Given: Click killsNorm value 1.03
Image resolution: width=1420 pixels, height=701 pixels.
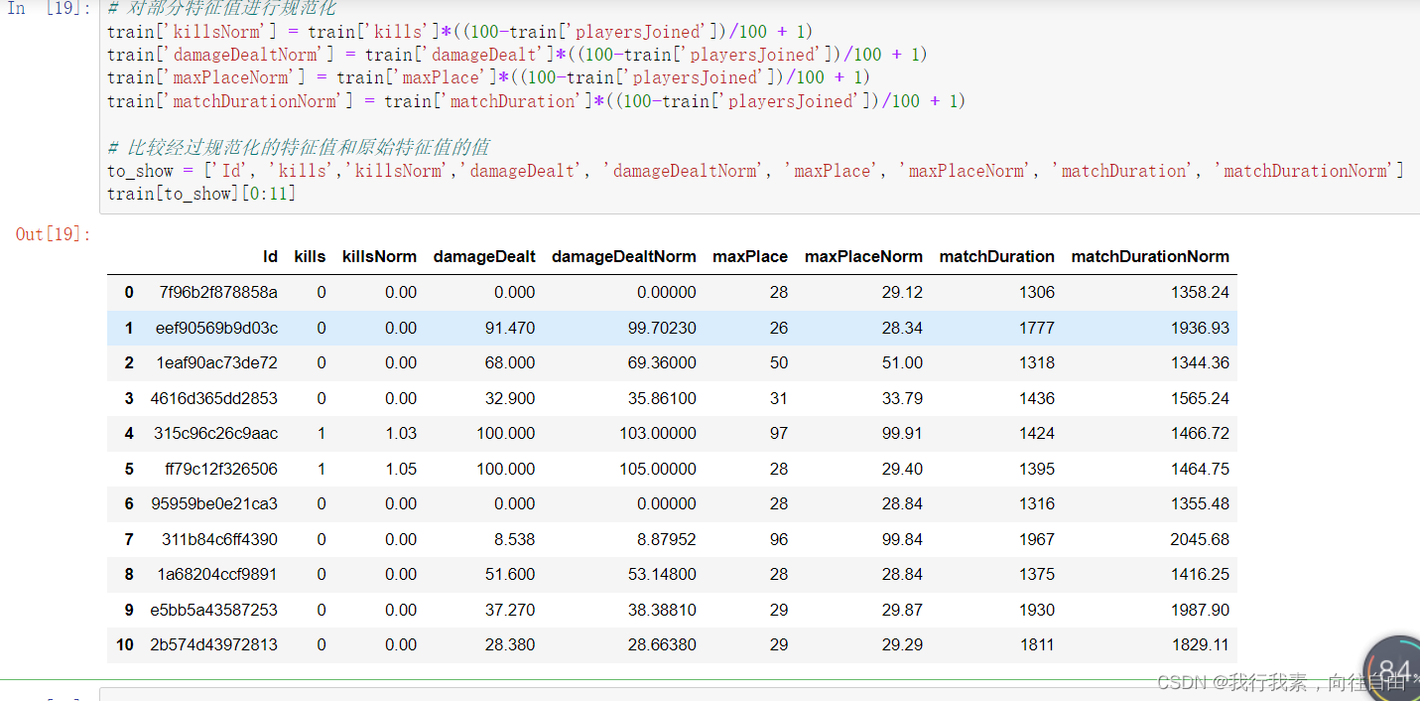Looking at the screenshot, I should pyautogui.click(x=401, y=433).
